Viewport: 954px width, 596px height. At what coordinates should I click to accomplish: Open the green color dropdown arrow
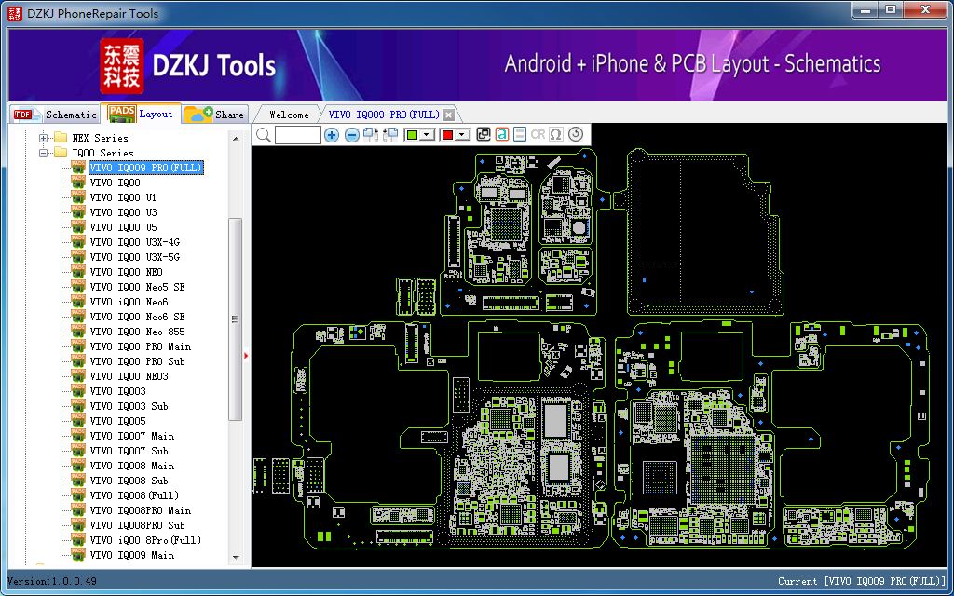click(x=427, y=135)
